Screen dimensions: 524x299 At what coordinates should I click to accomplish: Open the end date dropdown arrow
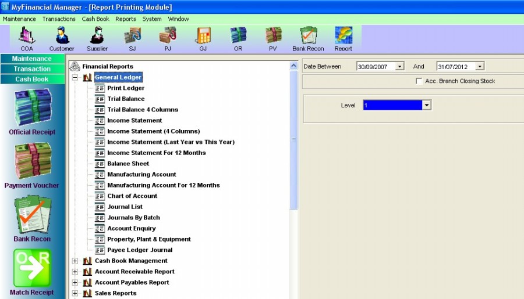(x=480, y=66)
